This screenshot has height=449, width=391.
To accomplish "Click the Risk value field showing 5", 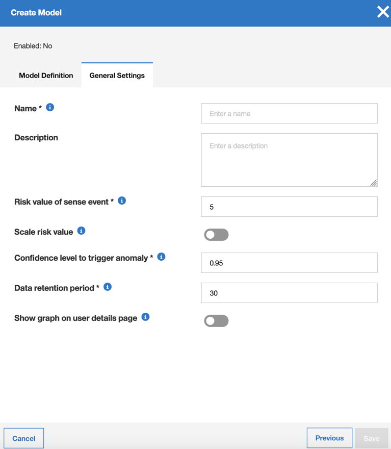I will 289,207.
